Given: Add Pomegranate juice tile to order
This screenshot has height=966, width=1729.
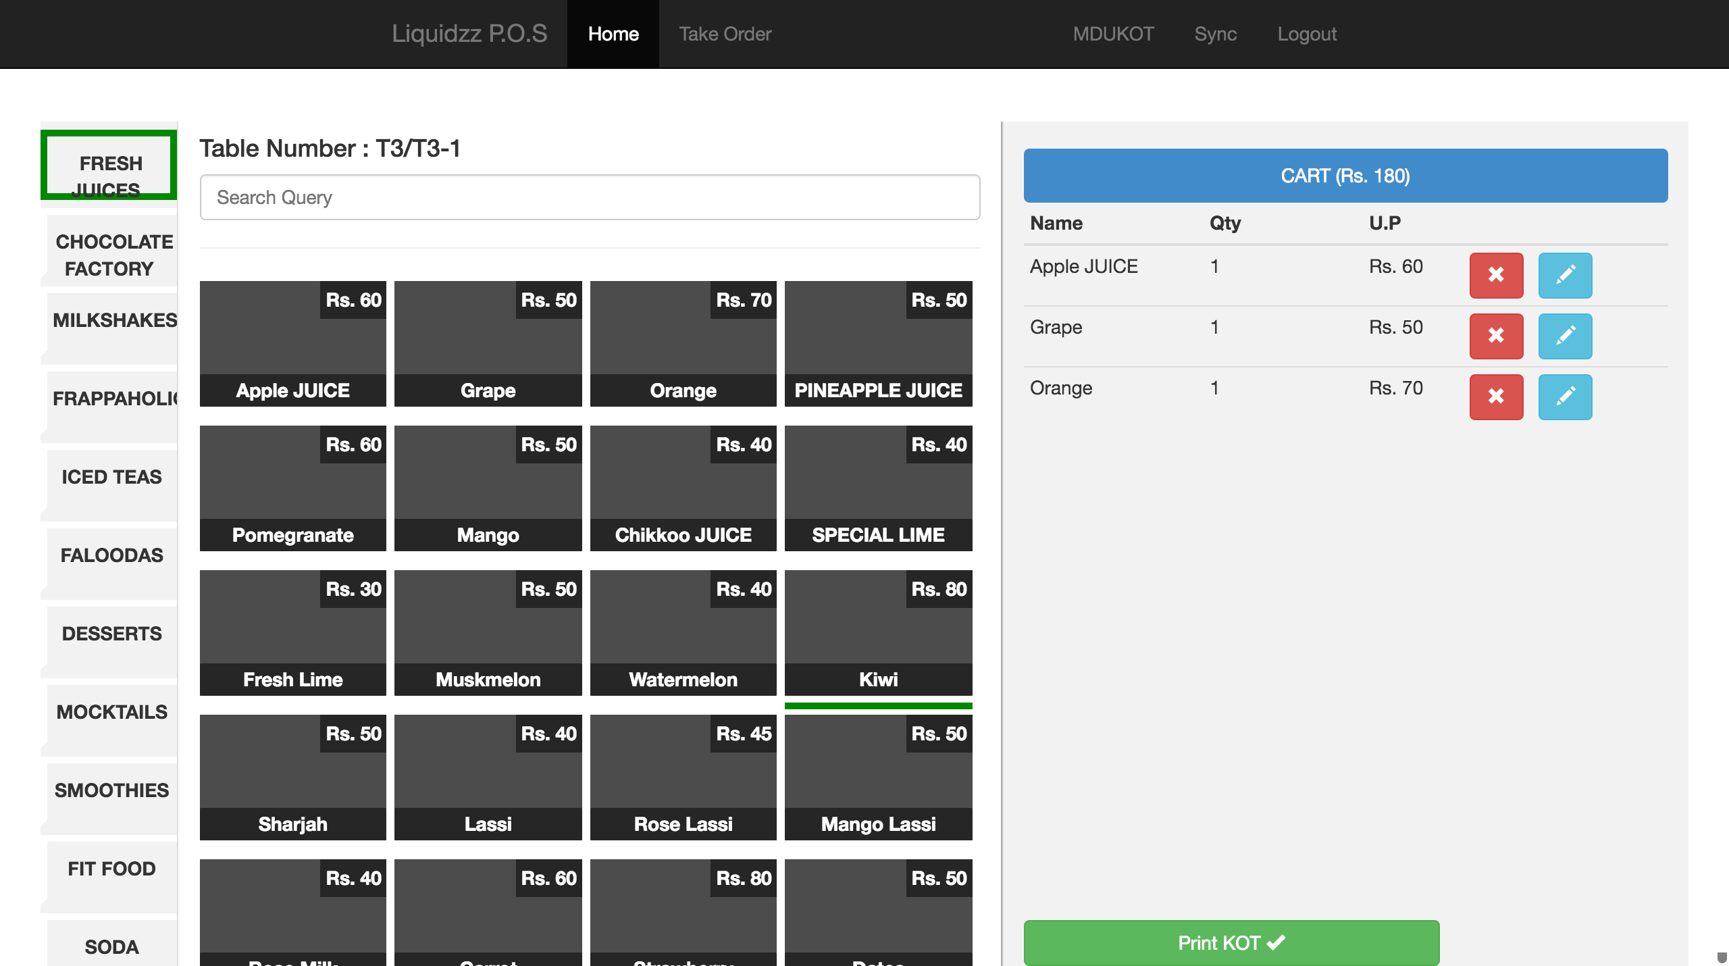Looking at the screenshot, I should (292, 488).
